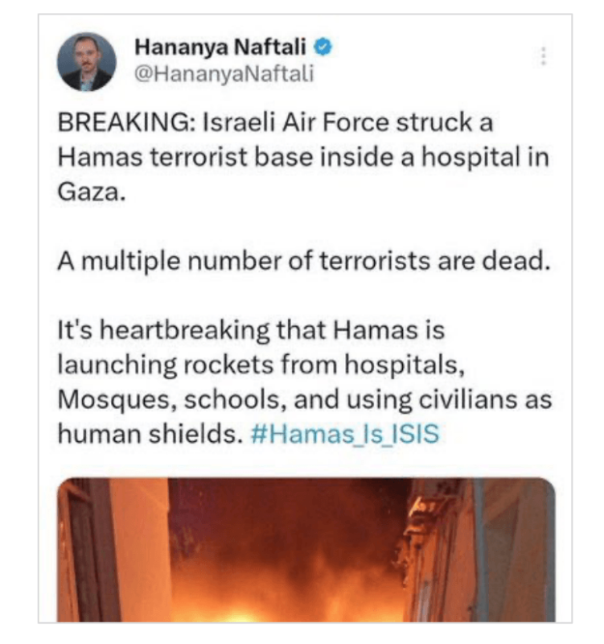Viewport: 604px width, 644px height.
Task: Click the phrase human shields
Action: click(150, 434)
